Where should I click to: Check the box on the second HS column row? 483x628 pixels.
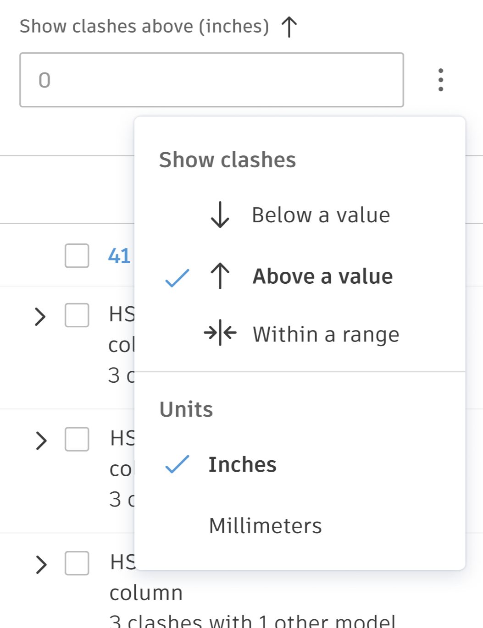click(76, 440)
